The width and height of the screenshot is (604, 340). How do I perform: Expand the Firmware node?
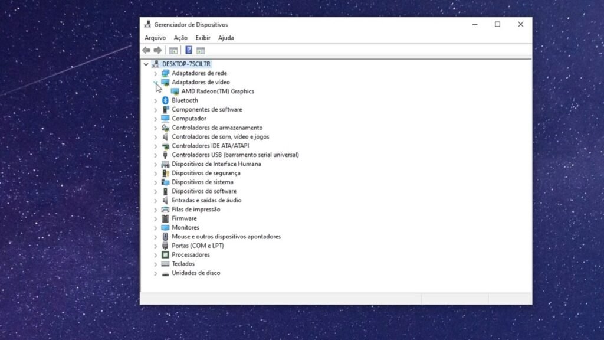point(156,218)
